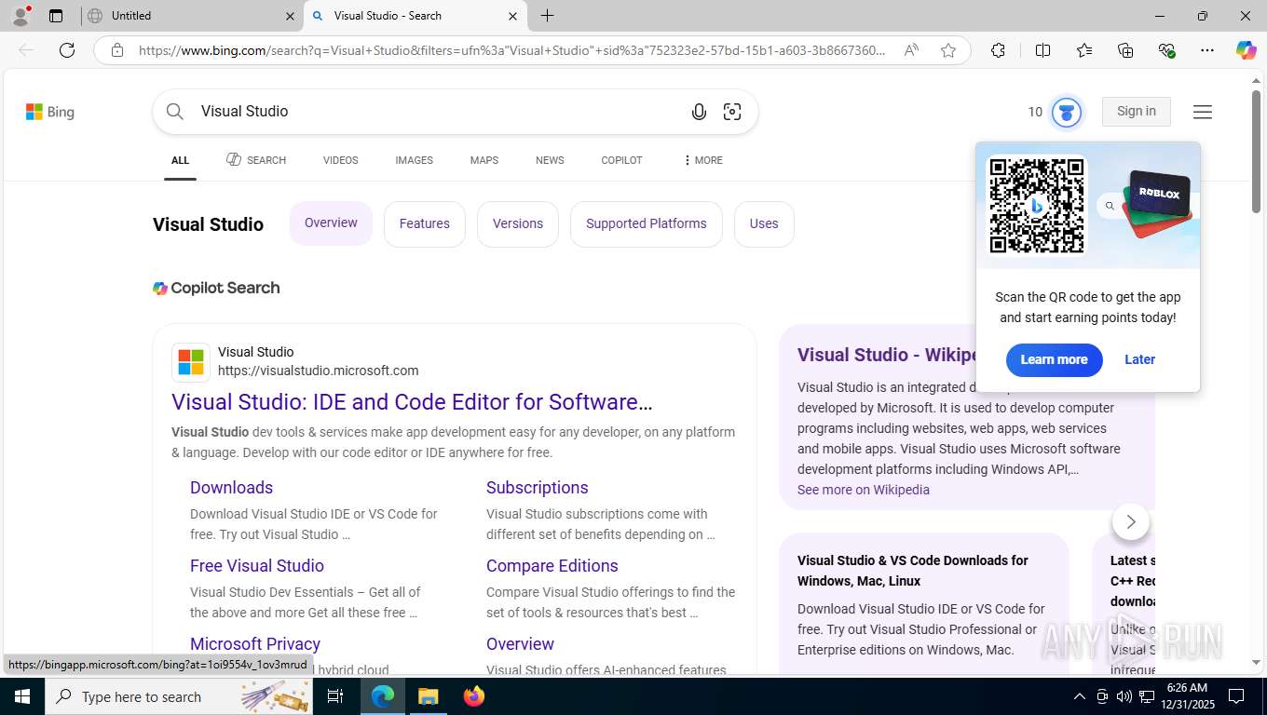Click the Microsoft logo favicon of result

[191, 362]
